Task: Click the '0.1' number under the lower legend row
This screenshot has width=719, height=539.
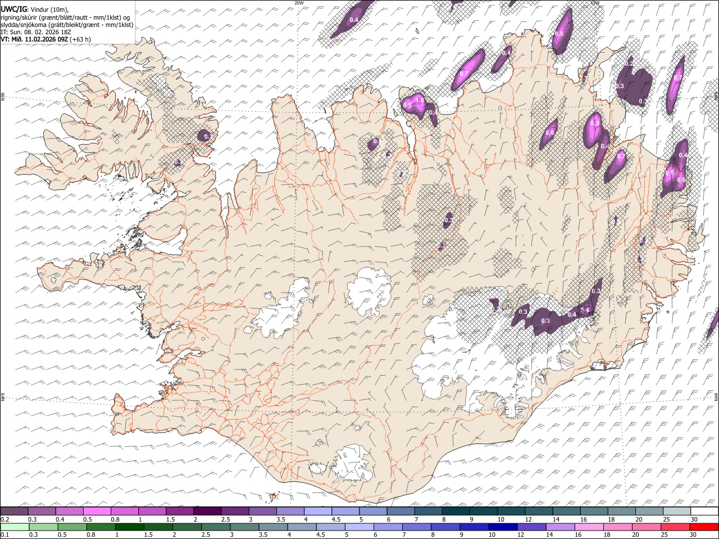Action: click(x=4, y=535)
